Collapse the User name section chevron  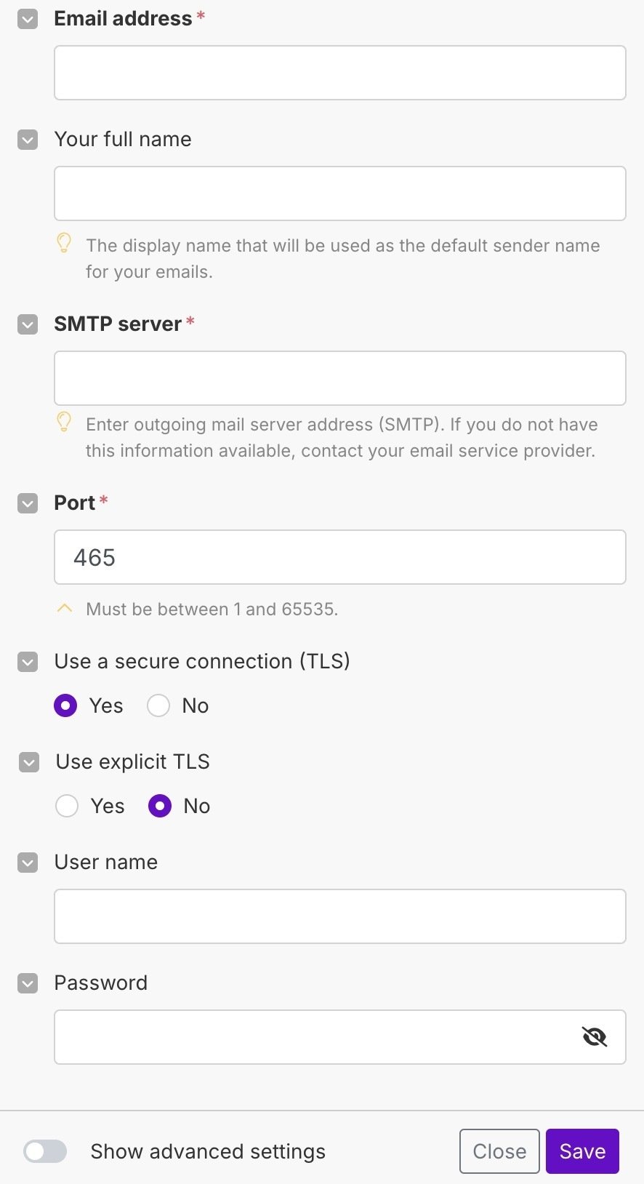[28, 863]
